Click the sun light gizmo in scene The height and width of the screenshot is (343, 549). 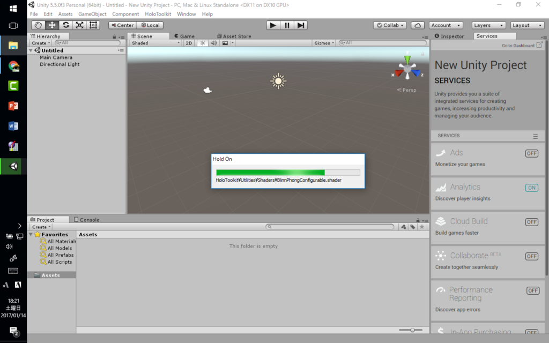(x=278, y=81)
